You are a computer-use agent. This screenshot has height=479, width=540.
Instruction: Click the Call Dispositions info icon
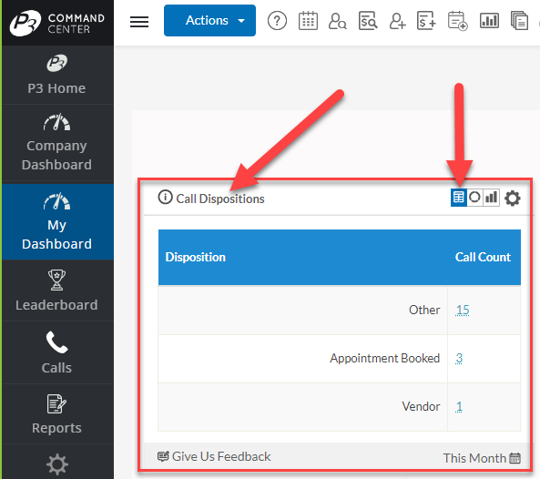tap(165, 198)
